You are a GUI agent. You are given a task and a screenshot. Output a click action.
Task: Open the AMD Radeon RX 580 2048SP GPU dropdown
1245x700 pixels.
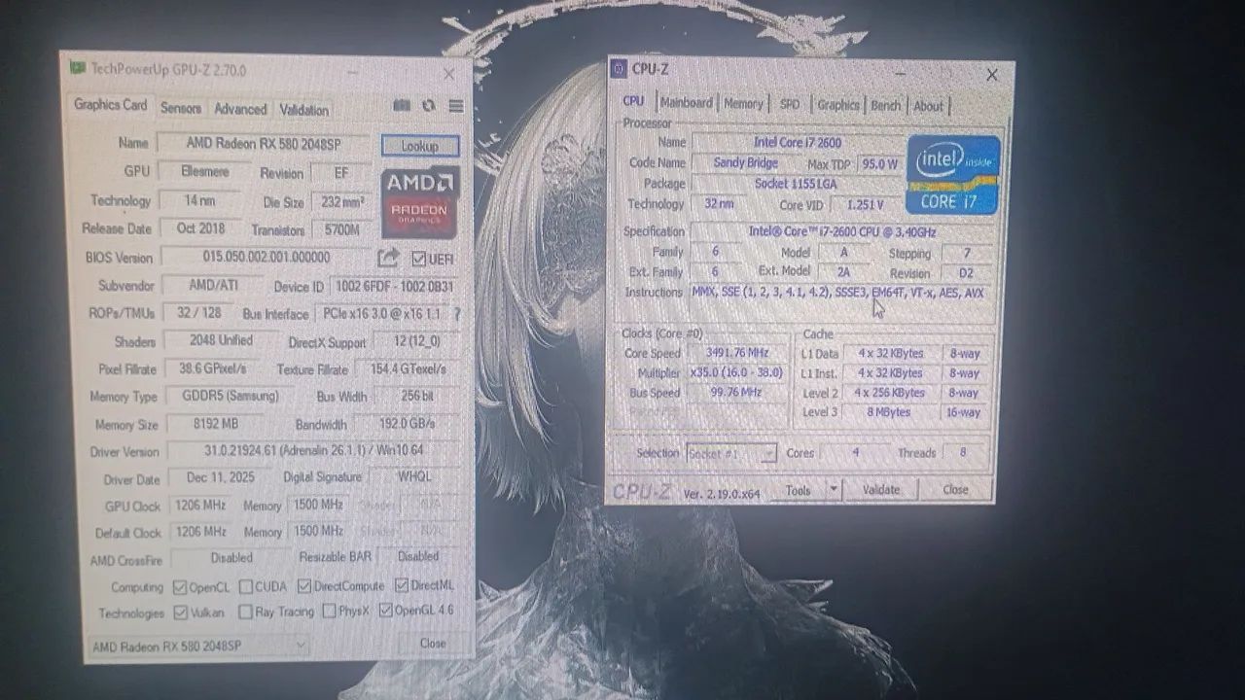199,646
